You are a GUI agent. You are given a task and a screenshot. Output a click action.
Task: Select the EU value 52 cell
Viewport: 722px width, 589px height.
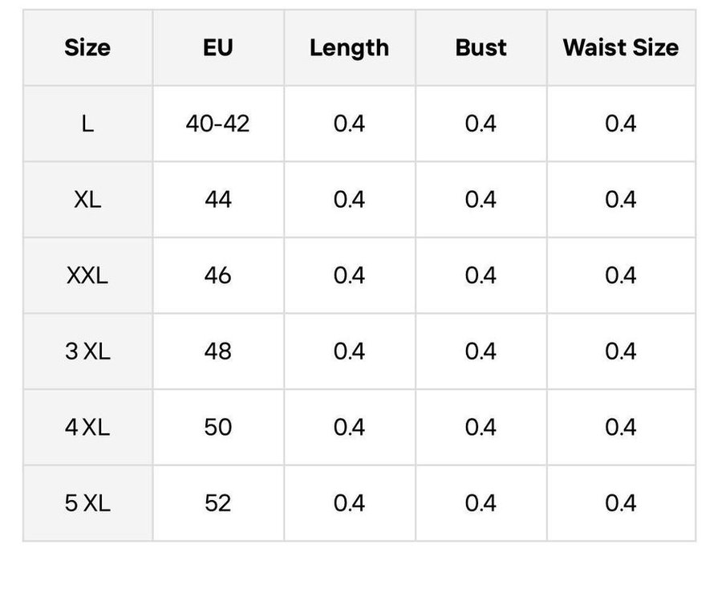(x=217, y=503)
